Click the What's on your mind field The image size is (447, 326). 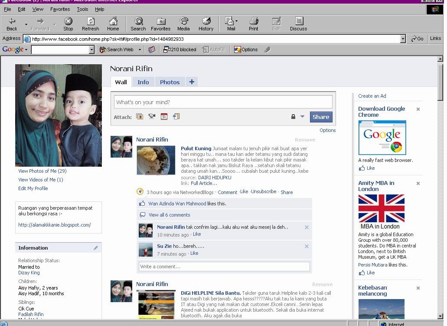[223, 102]
